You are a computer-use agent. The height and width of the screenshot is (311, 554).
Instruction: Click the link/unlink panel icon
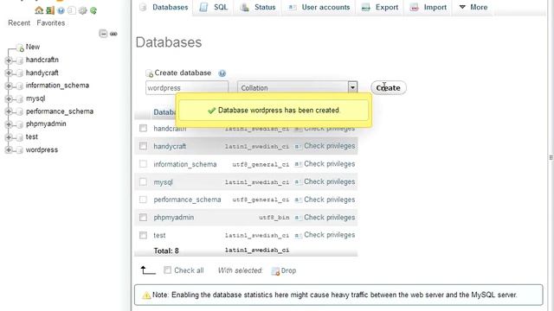tap(113, 34)
